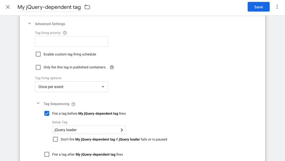The width and height of the screenshot is (285, 161).
Task: Open the folder icon beside the tag name
Action: coord(87,7)
